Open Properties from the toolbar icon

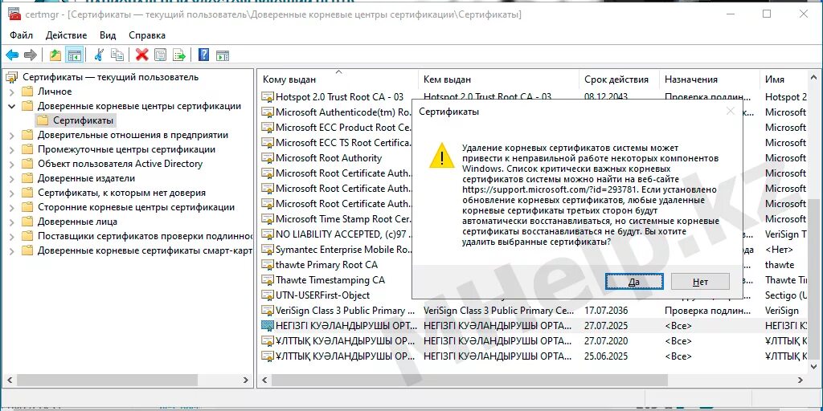[160, 55]
